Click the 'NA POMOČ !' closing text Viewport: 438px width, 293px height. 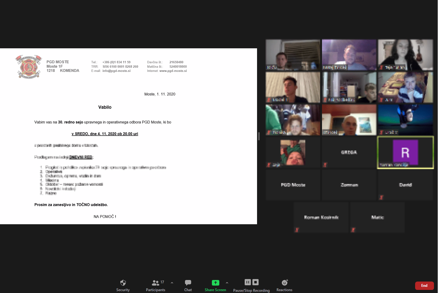[x=105, y=216]
